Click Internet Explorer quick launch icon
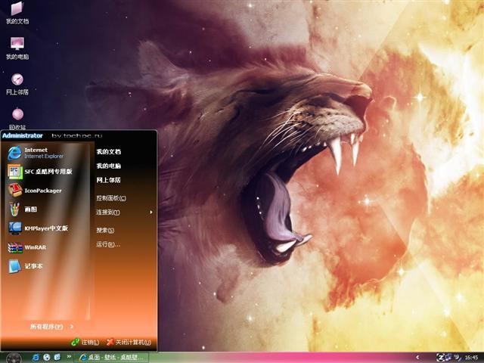 point(36,357)
